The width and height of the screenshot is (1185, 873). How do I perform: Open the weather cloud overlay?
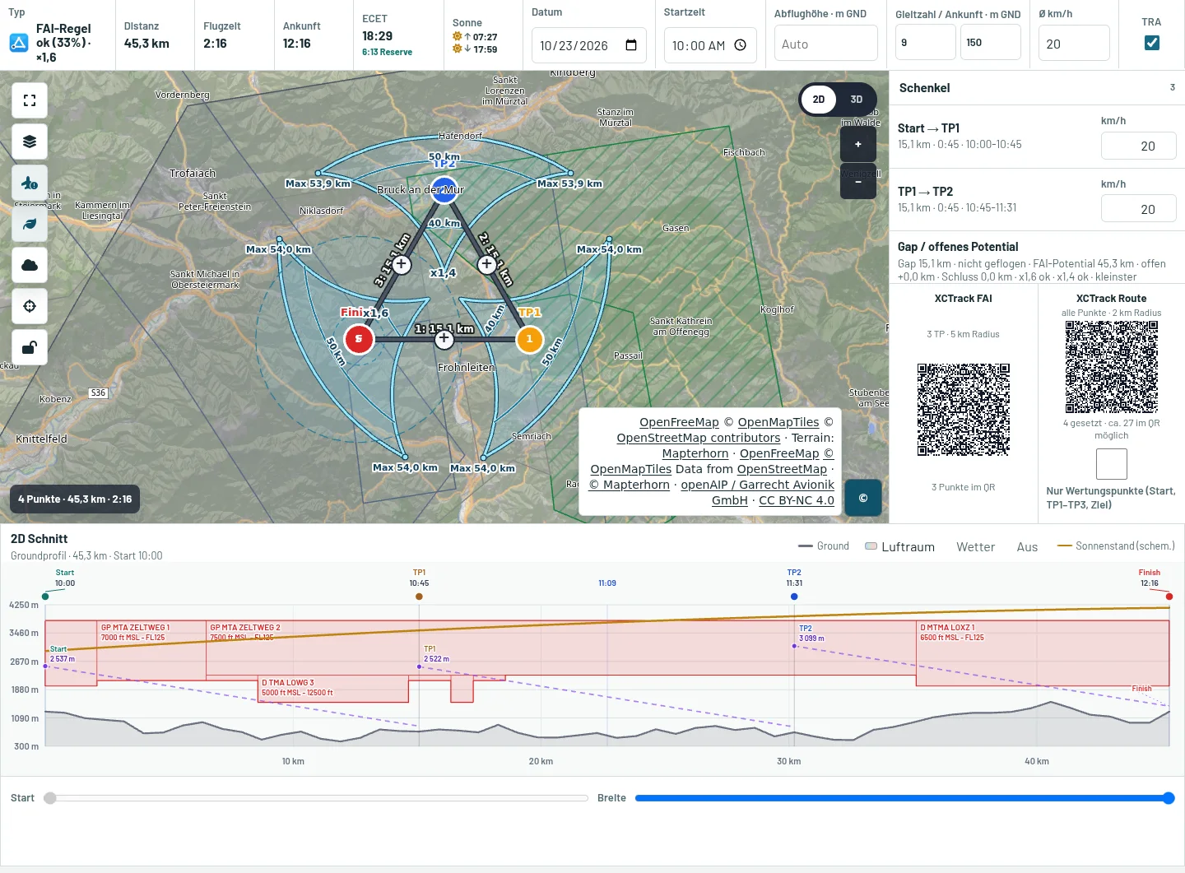click(x=30, y=265)
